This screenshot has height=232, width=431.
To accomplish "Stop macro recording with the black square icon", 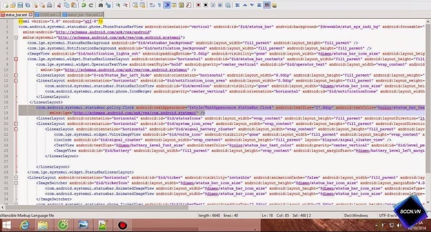I will [x=205, y=5].
